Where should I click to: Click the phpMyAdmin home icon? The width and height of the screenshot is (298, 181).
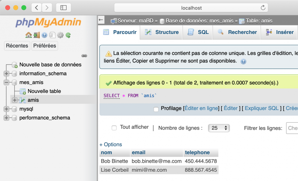click(x=29, y=35)
